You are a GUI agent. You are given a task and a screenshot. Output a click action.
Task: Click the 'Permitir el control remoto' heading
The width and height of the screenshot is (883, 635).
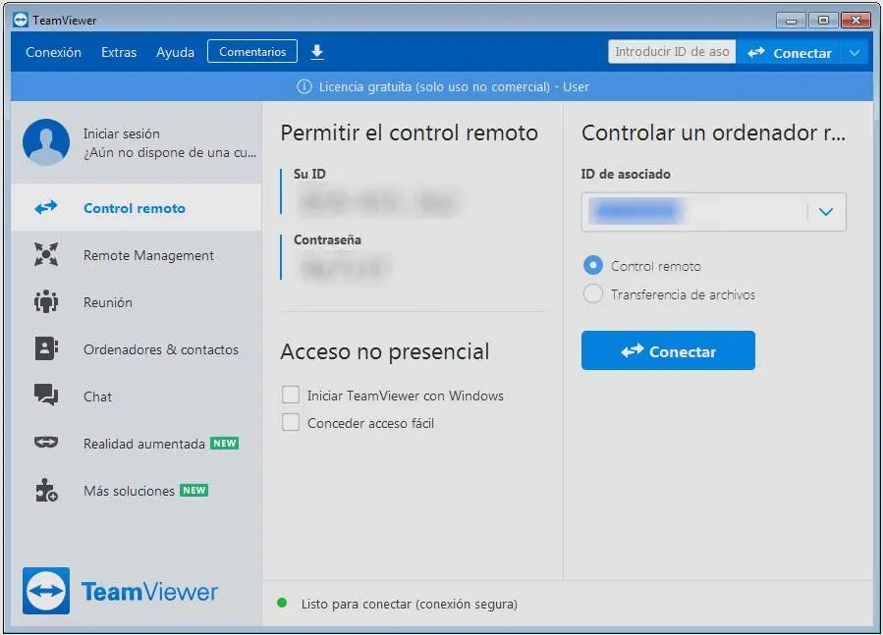[x=410, y=132]
